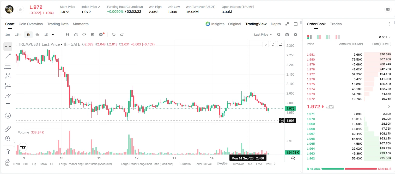The height and width of the screenshot is (174, 395).
Task: Collapse the chart pane button
Action: [x=273, y=44]
